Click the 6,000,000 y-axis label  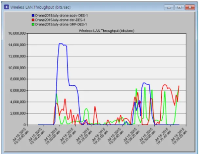(18, 91)
